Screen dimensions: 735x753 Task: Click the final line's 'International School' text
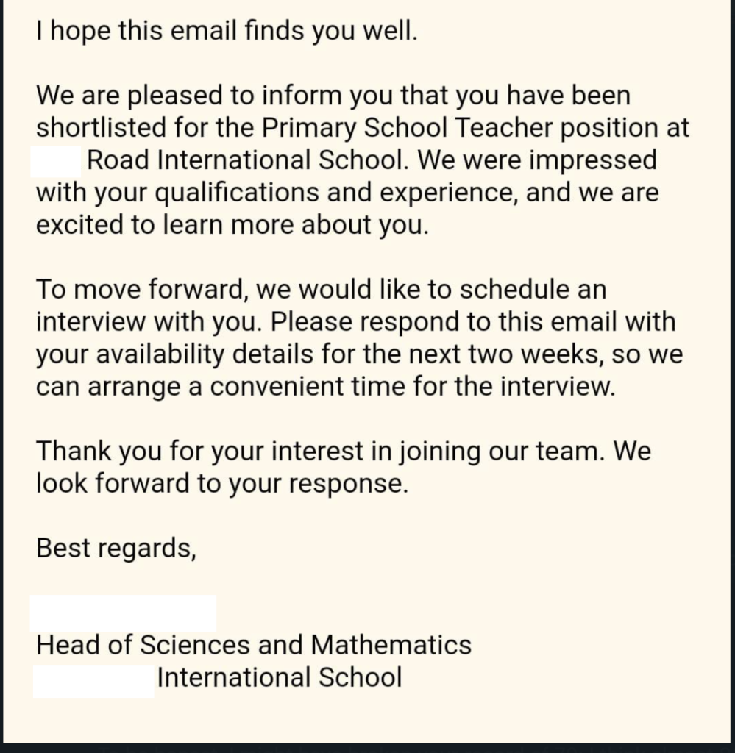coord(280,677)
